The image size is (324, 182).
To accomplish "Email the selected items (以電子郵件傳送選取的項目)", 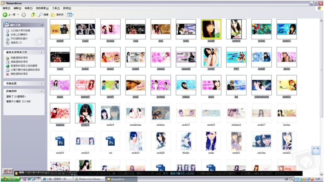I will coord(25,70).
